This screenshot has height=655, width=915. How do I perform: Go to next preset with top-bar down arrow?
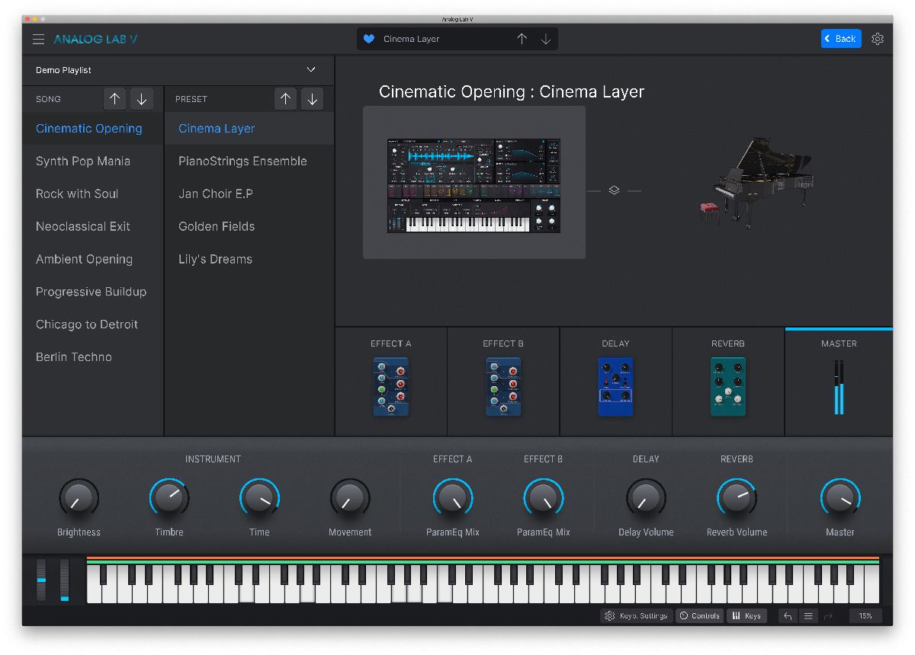coord(546,39)
